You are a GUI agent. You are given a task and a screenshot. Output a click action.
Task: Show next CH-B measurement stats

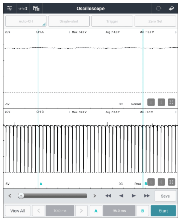[x=176, y=112]
